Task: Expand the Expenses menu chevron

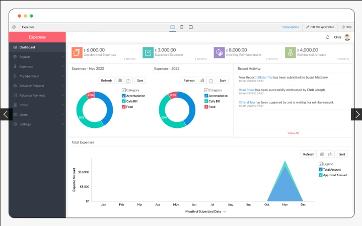Action: click(63, 66)
